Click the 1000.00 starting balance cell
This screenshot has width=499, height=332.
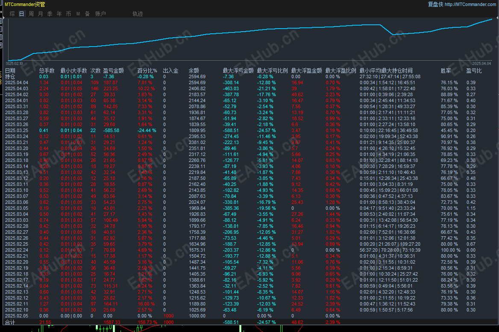click(197, 316)
